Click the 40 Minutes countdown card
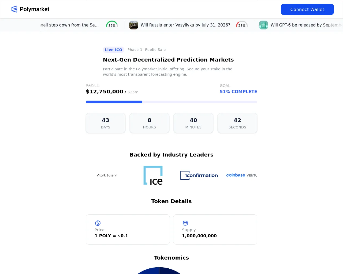Viewport: 343px width, 274px height. 193,123
